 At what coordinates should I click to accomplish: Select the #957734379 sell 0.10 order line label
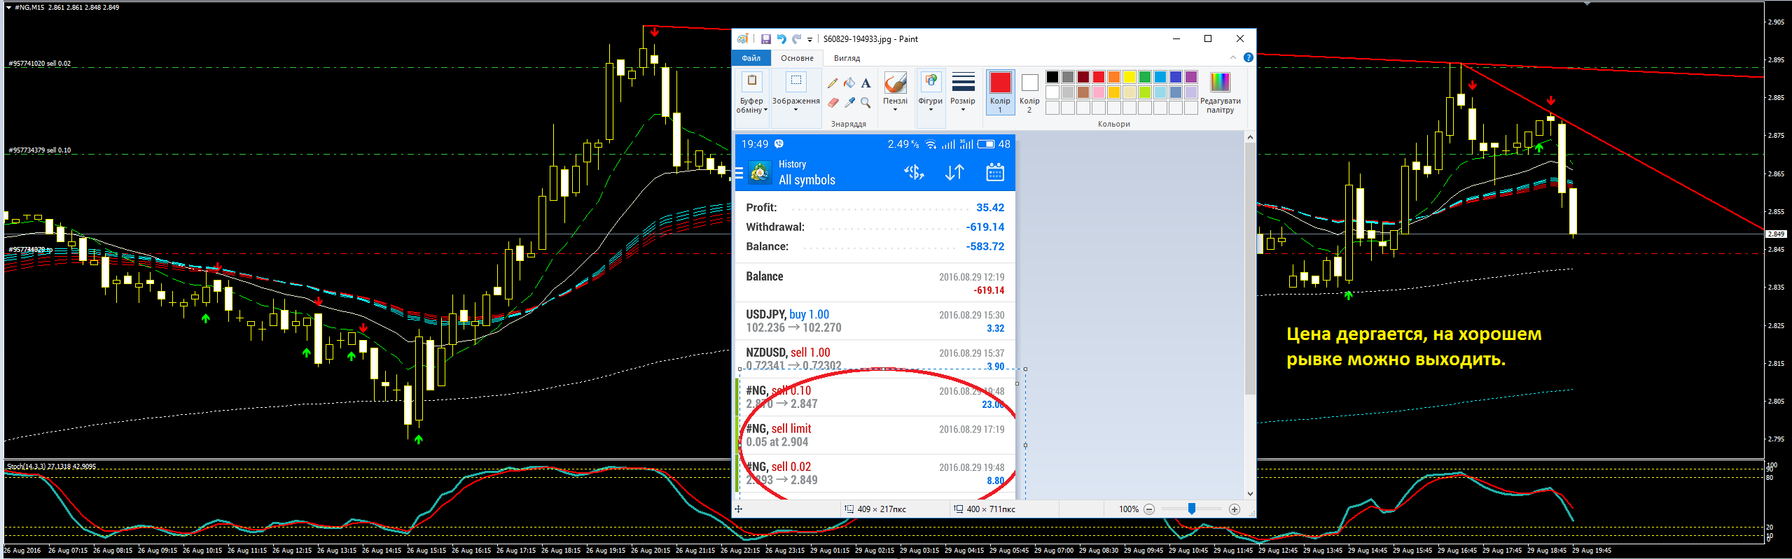[x=39, y=150]
